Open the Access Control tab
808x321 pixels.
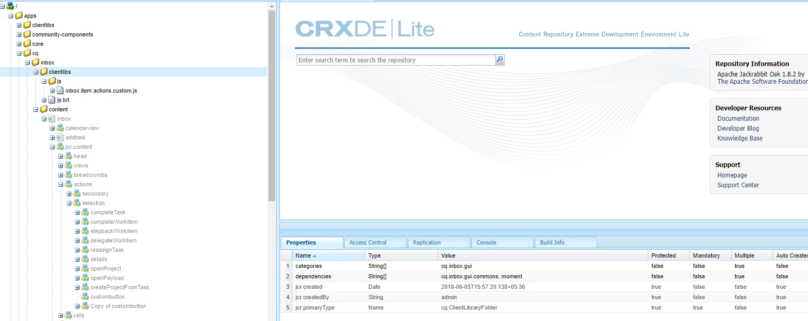(x=376, y=242)
